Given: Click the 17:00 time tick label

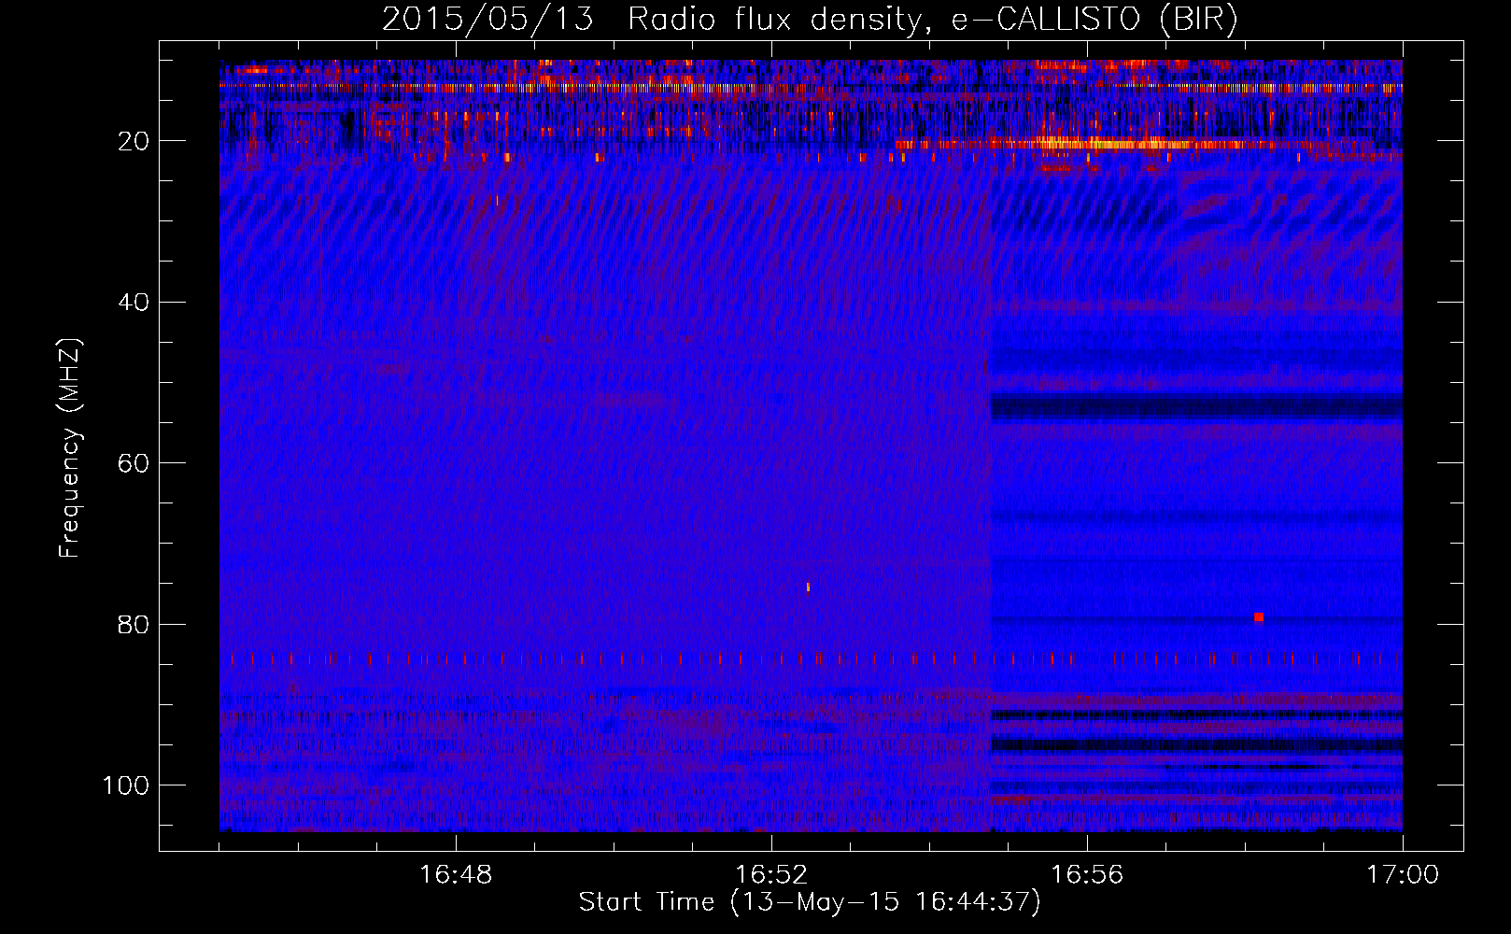Looking at the screenshot, I should click(1403, 875).
